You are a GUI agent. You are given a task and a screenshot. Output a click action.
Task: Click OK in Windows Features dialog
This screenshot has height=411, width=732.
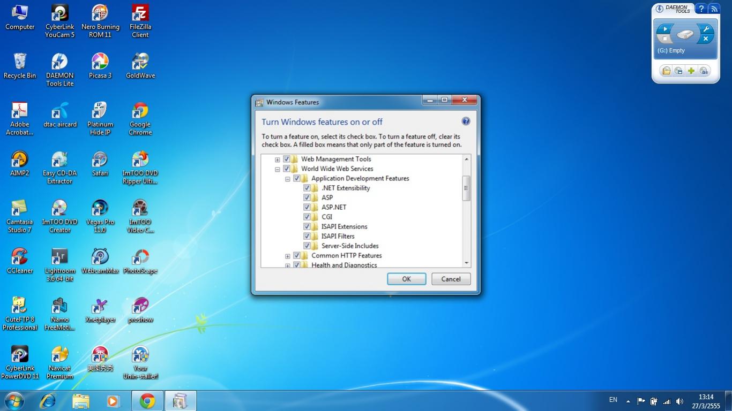coord(407,279)
